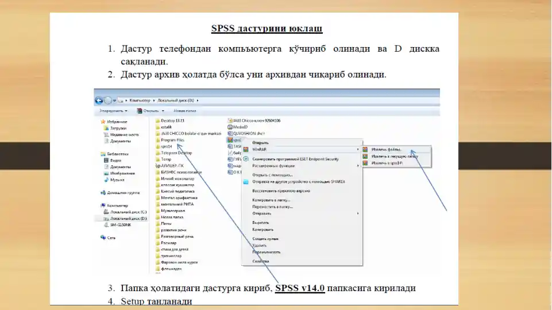Select 'Компьютер' node in navigation pane

tap(117, 206)
